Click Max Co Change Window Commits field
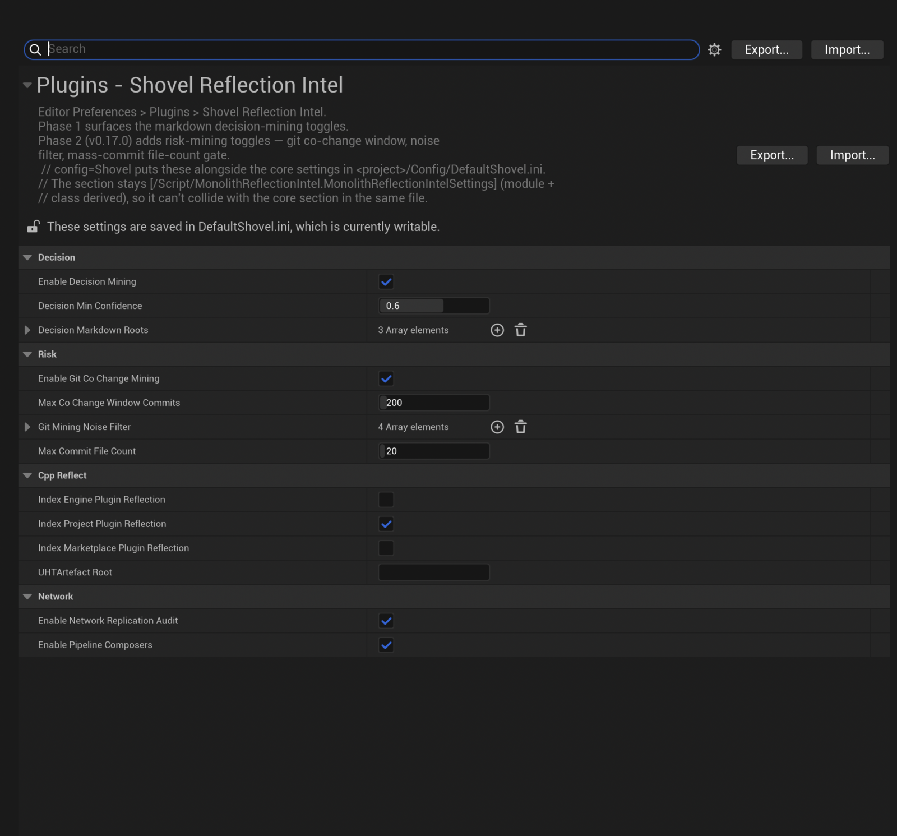897x836 pixels. click(x=434, y=403)
